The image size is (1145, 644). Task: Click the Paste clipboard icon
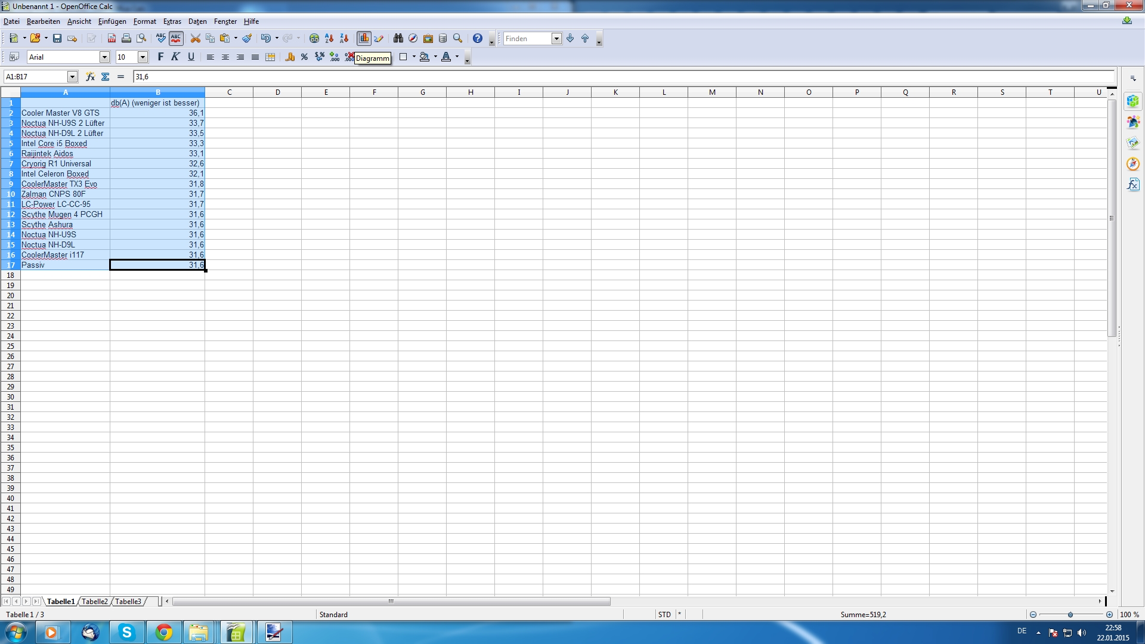225,38
